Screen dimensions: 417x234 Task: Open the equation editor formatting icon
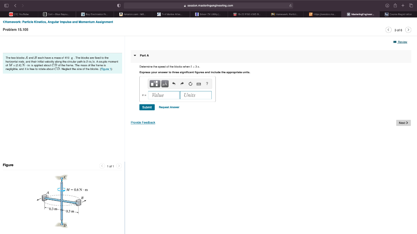point(155,84)
